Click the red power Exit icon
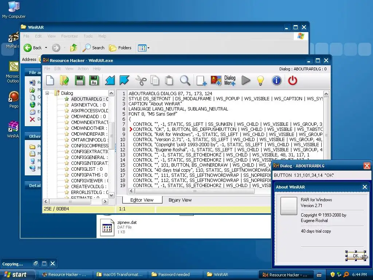 tap(292, 80)
